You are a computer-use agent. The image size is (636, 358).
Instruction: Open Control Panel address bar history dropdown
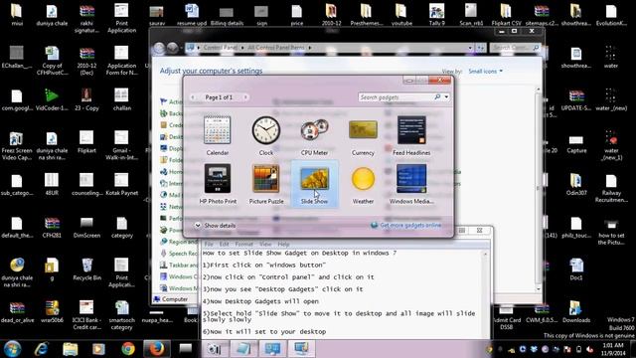(470, 48)
